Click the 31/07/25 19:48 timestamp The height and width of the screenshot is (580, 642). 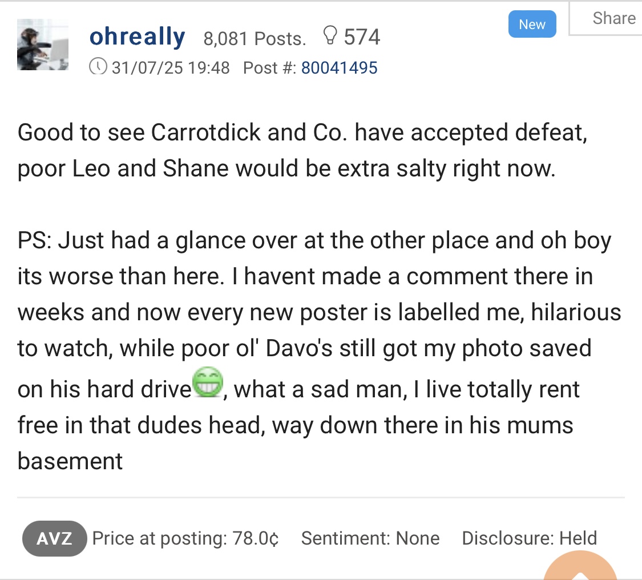pyautogui.click(x=170, y=68)
